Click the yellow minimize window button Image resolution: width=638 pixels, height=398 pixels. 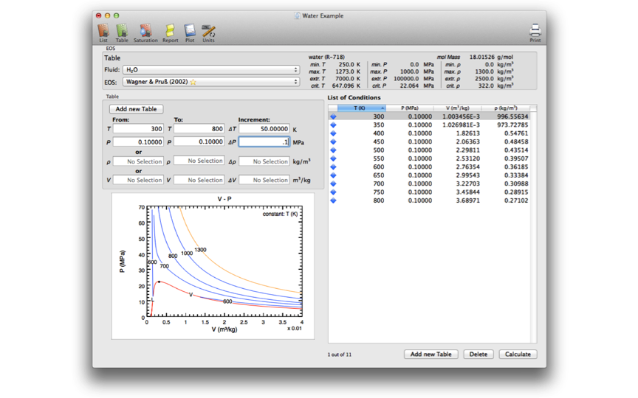click(107, 15)
